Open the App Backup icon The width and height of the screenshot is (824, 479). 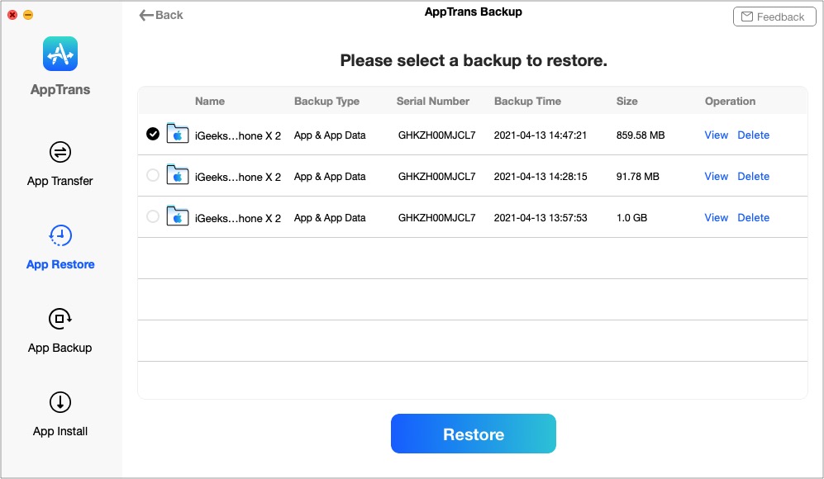(x=60, y=319)
